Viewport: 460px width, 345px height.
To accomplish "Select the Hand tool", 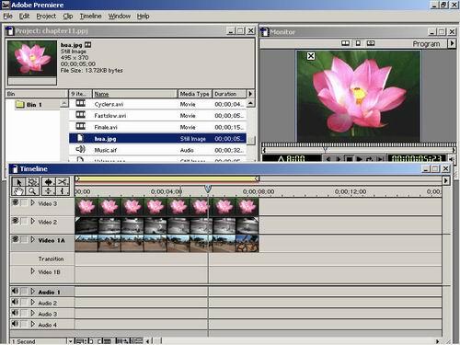I will coord(18,191).
